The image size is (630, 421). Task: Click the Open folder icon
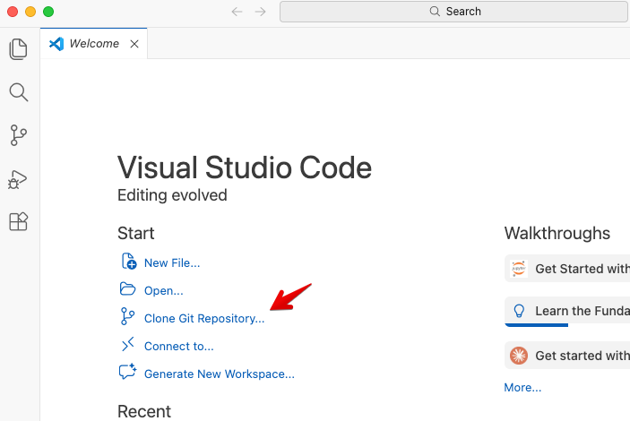pyautogui.click(x=128, y=288)
